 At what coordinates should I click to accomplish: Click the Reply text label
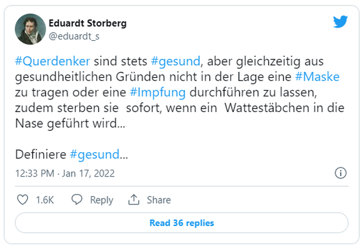tap(102, 200)
